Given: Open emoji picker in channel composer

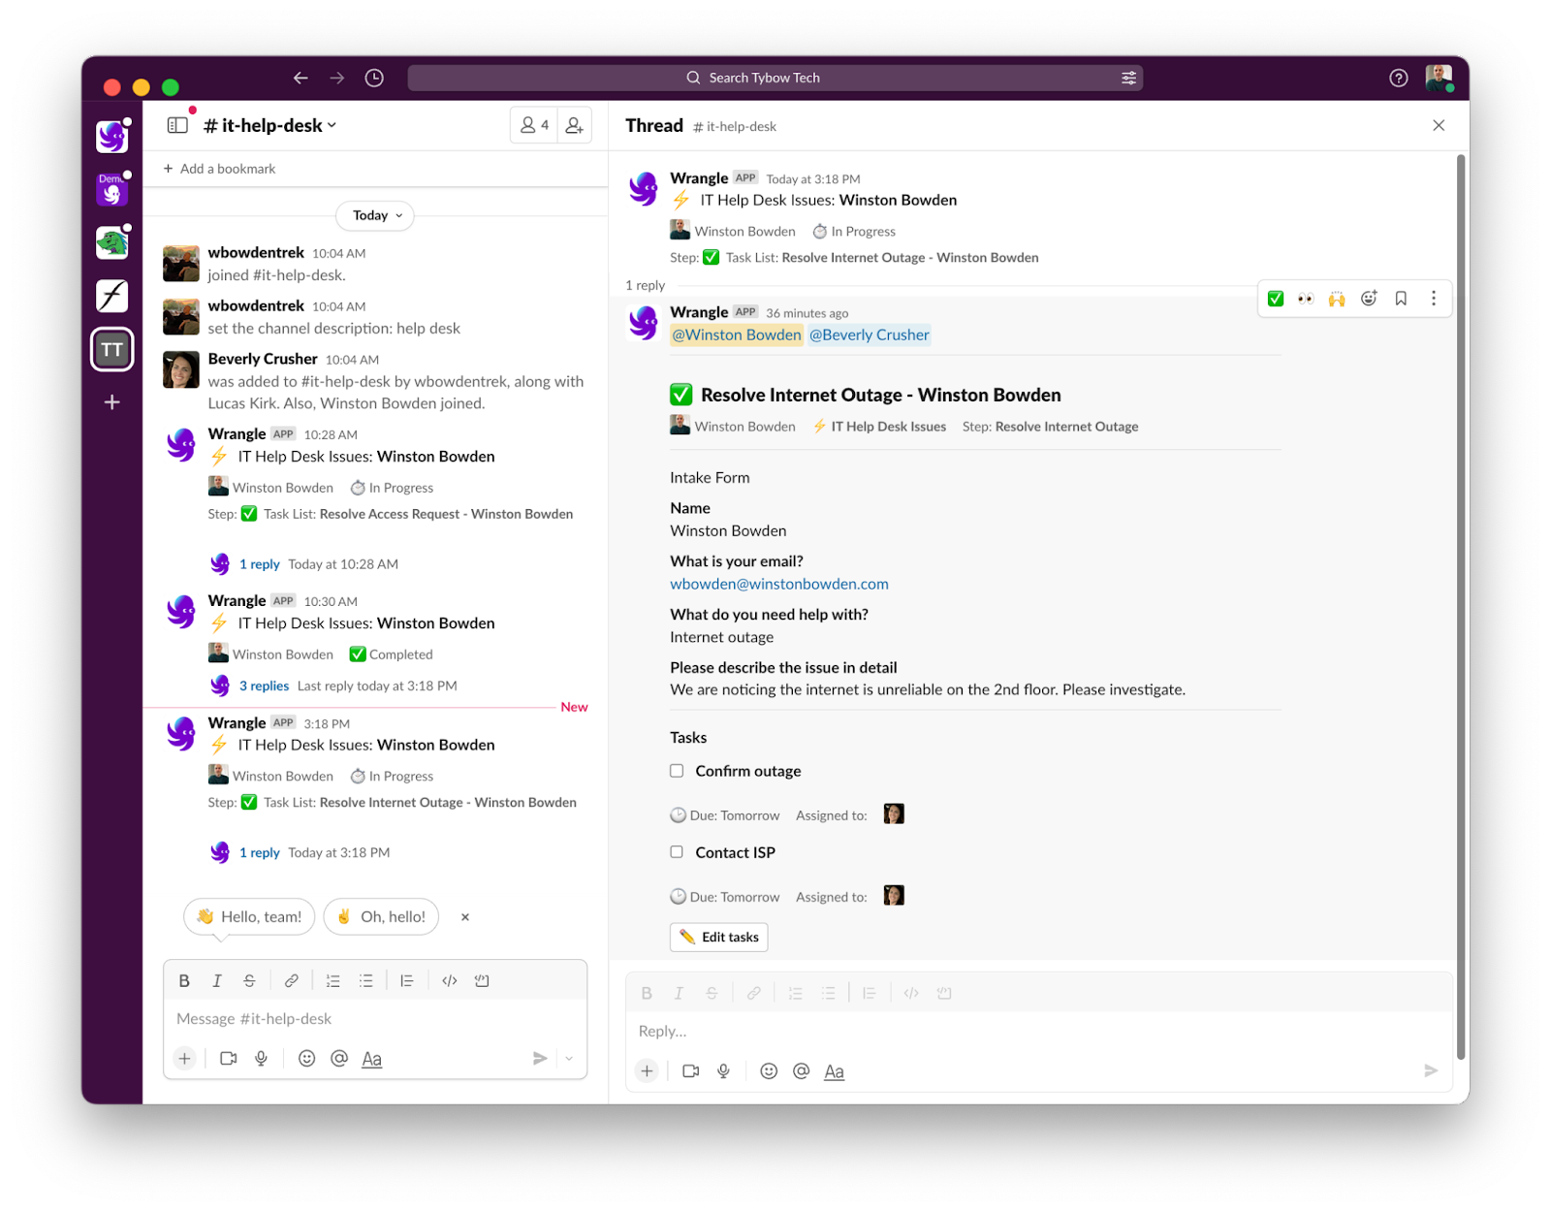Looking at the screenshot, I should coord(306,1059).
